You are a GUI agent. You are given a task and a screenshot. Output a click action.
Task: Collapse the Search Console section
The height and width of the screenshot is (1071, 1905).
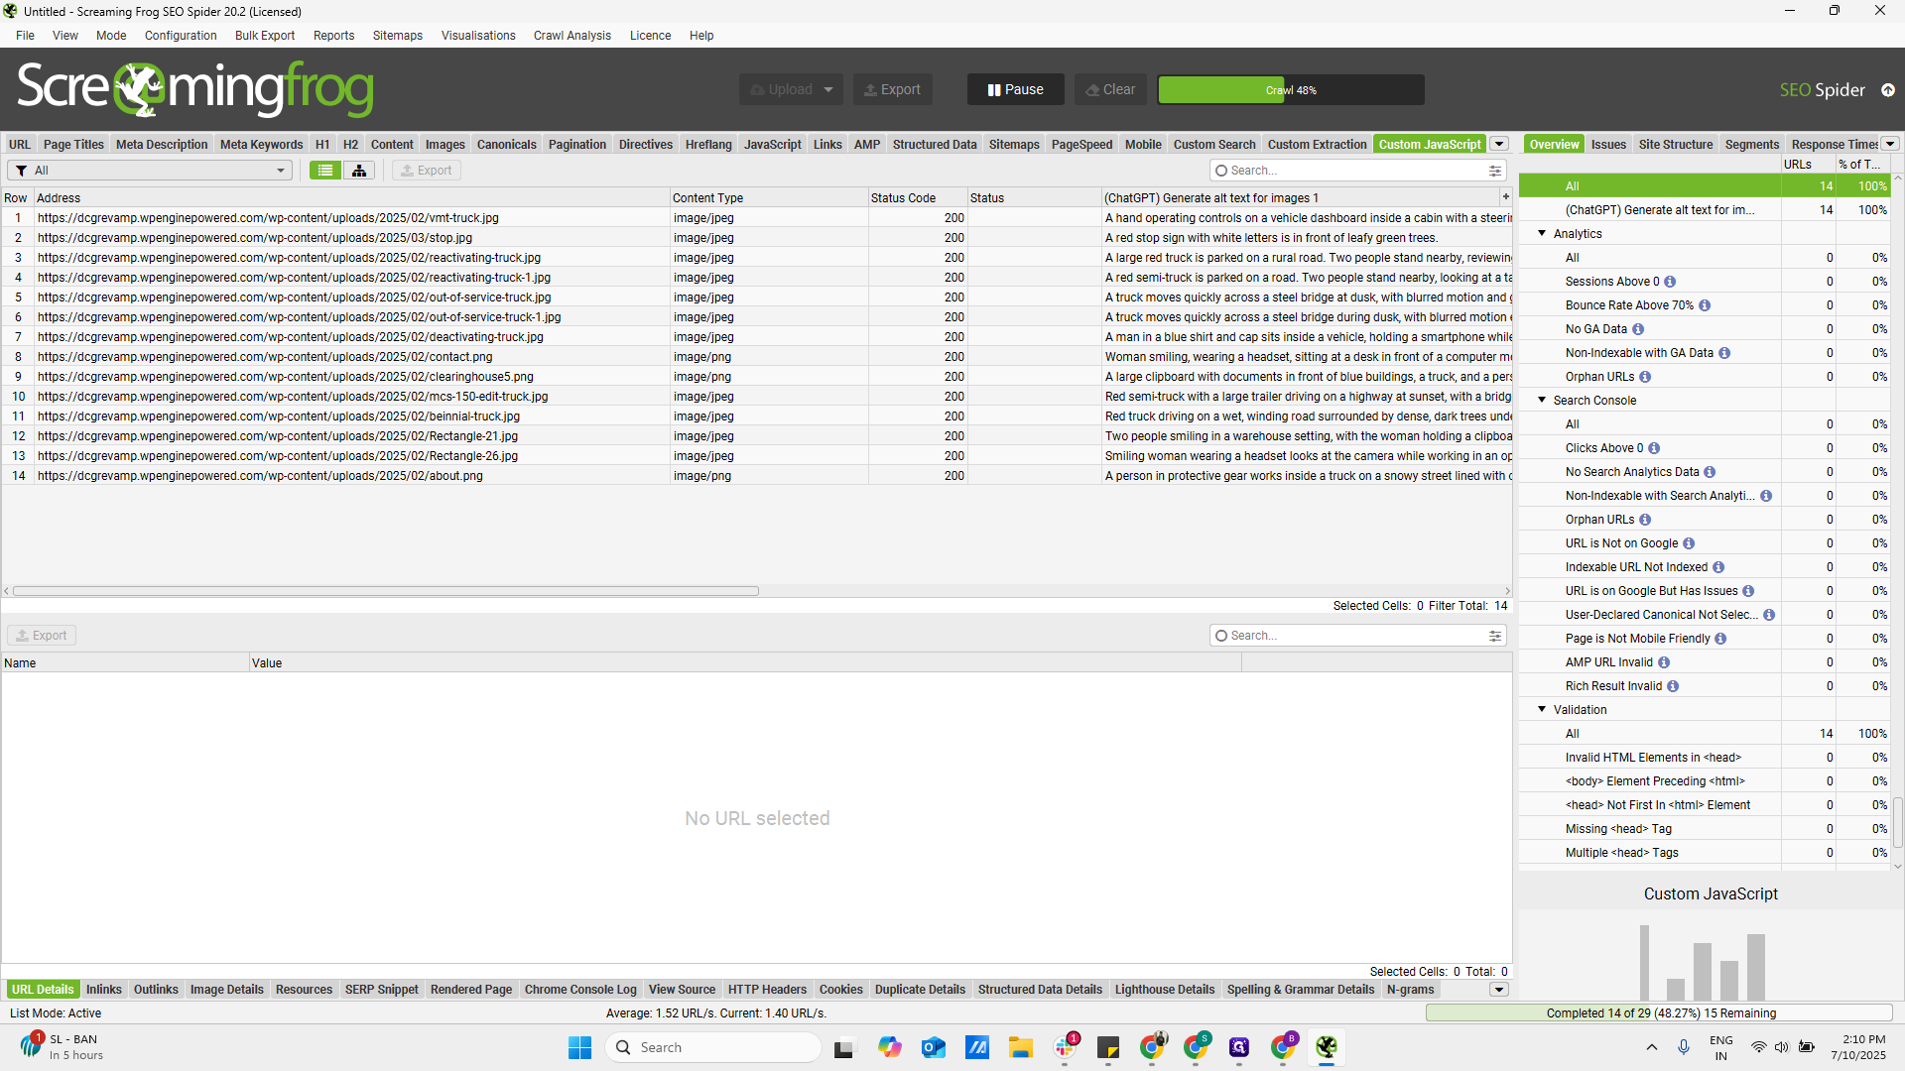pyautogui.click(x=1542, y=401)
